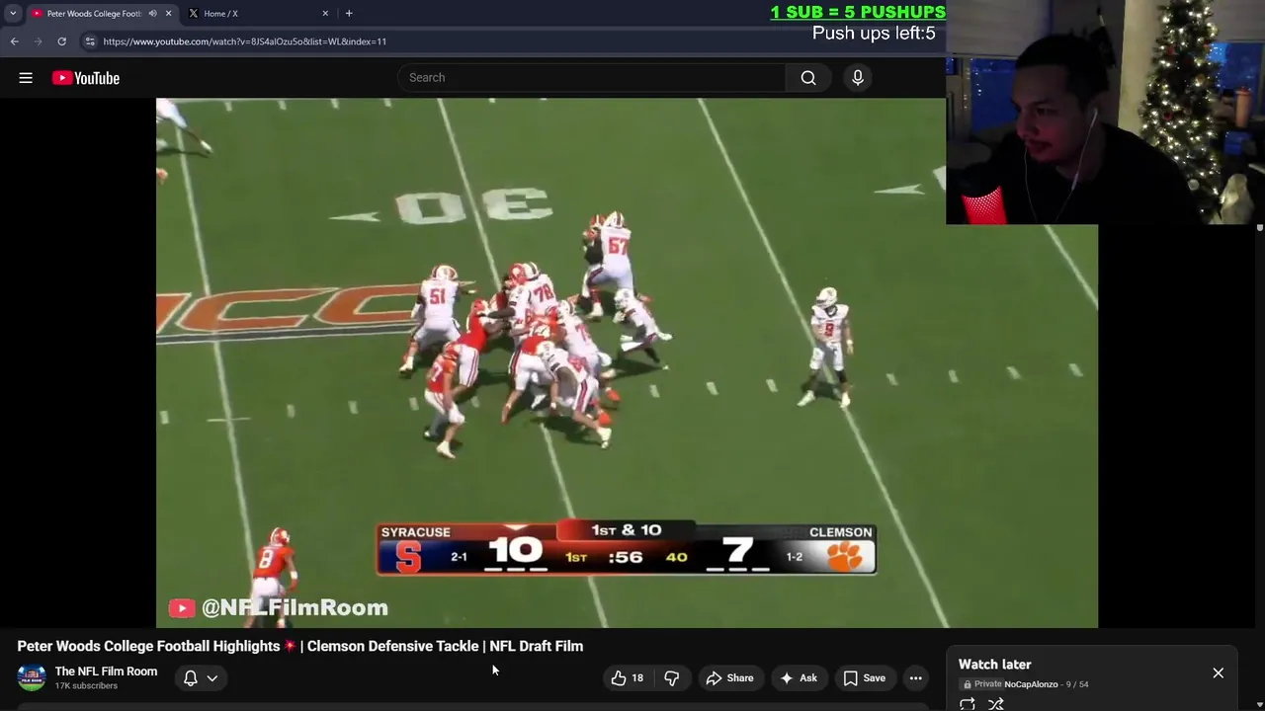Viewport: 1265px width, 711px height.
Task: Open the YouTube hamburger guide menu
Action: click(26, 78)
